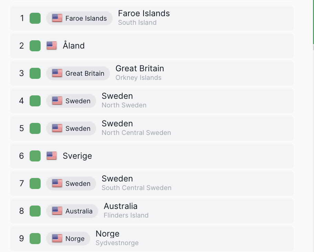
Task: Select the flag icon in the Sverige row
Action: pyautogui.click(x=51, y=156)
